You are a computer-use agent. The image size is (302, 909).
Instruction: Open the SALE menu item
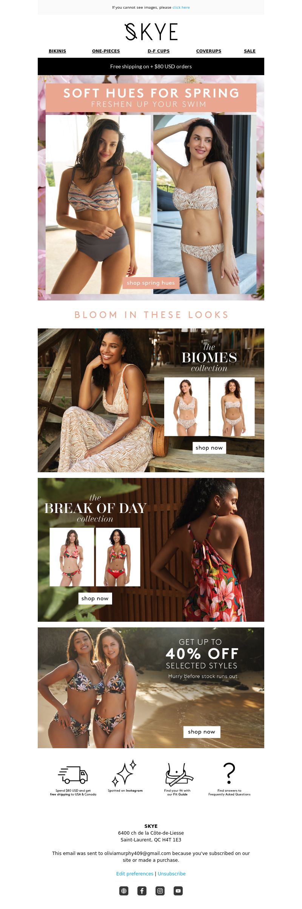pyautogui.click(x=250, y=51)
